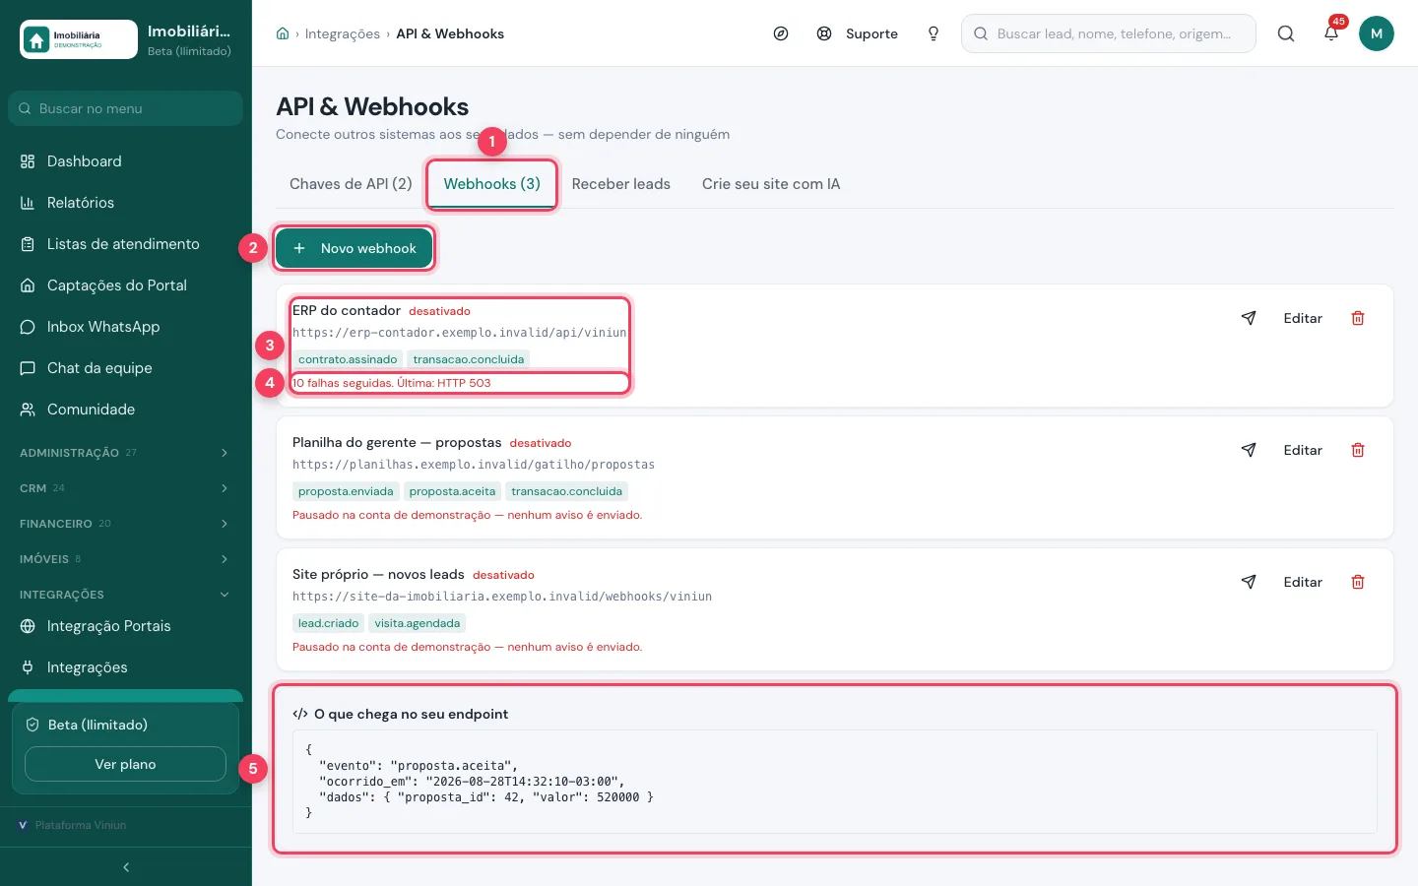Send test for ERP do contador webhook
This screenshot has height=886, width=1418.
[1249, 318]
